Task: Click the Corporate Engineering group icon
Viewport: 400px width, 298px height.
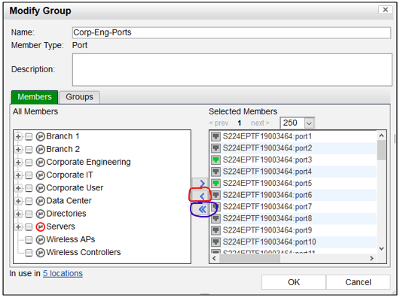Action: pos(41,163)
